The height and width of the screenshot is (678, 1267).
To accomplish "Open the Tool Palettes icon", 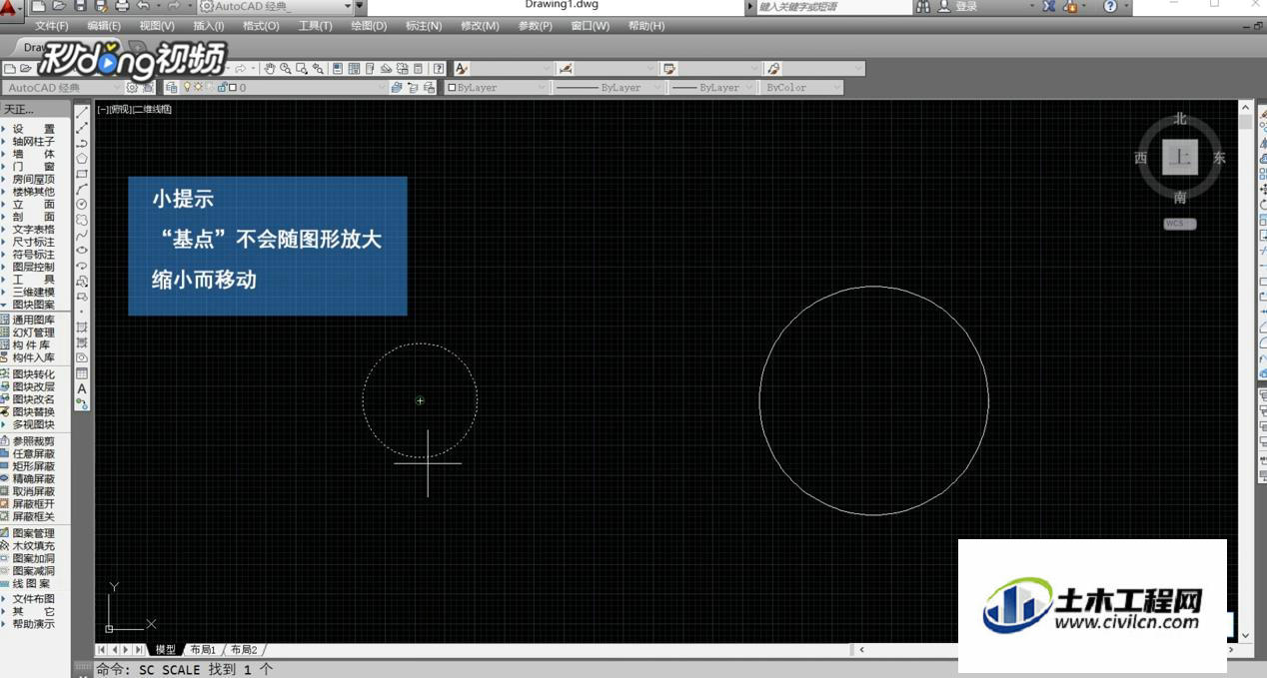I will (x=370, y=69).
